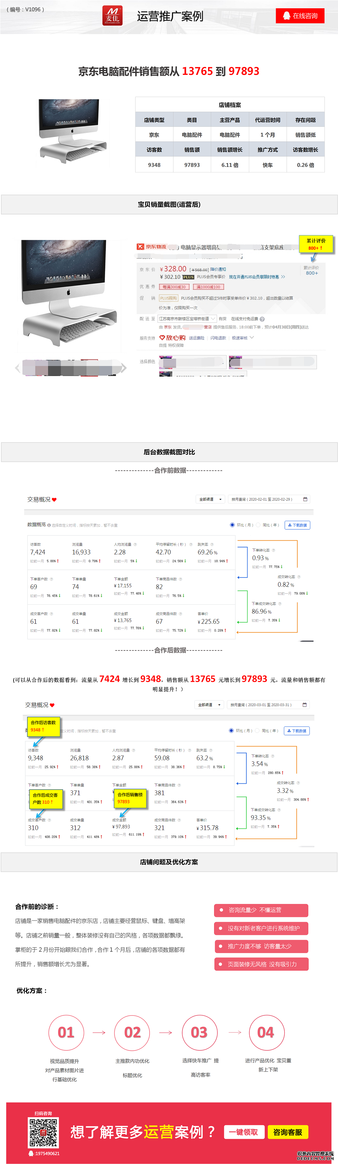Click the 降价通知 link beside the price
The image size is (338, 1164).
[218, 269]
